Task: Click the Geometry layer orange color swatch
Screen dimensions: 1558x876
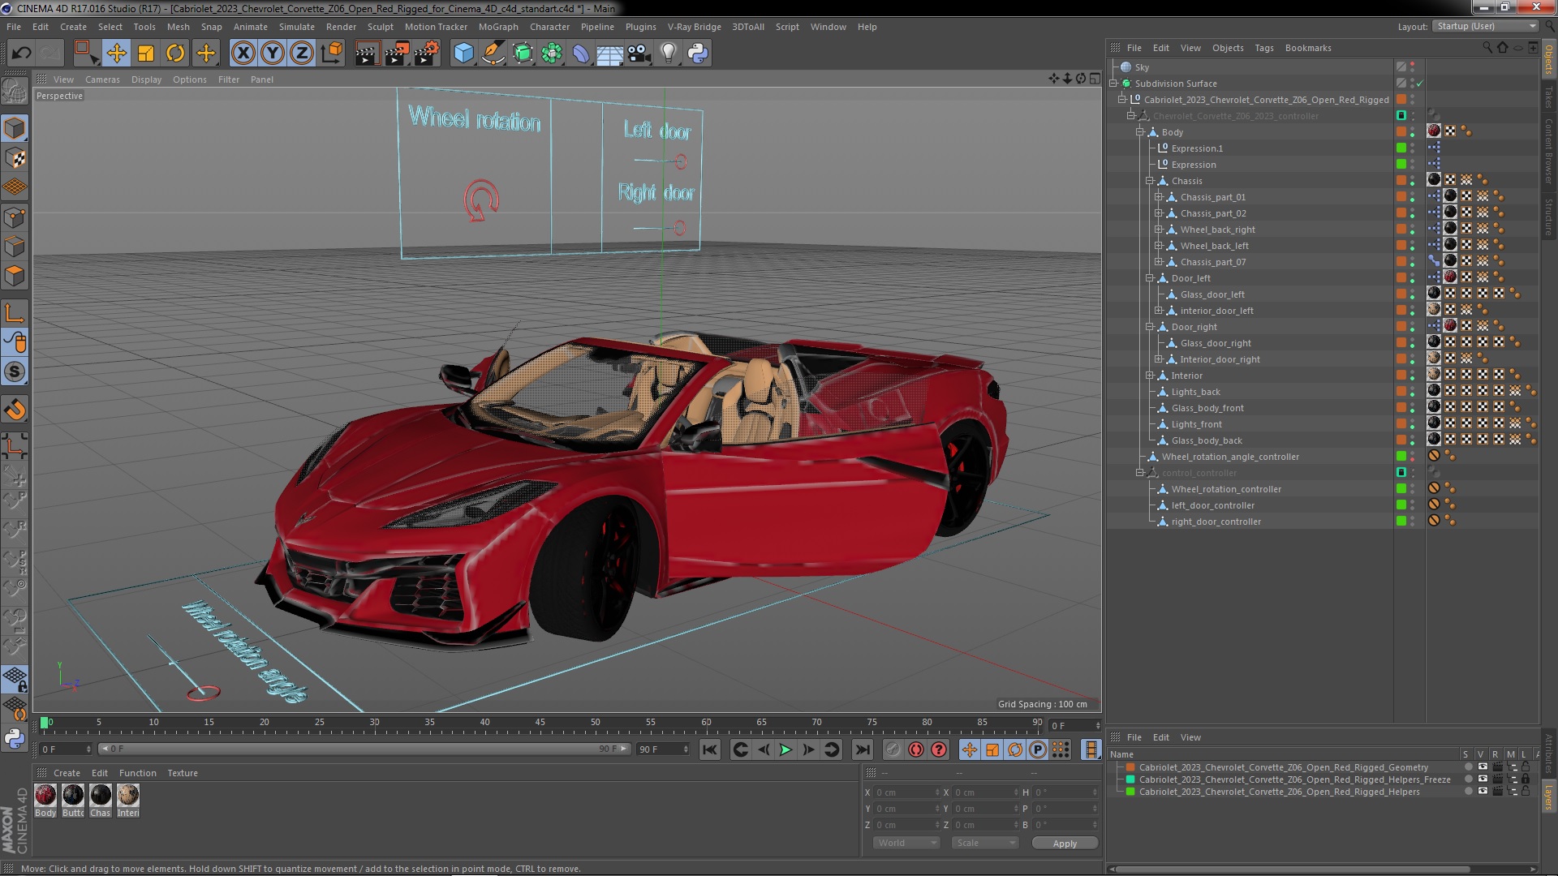Action: point(1130,767)
